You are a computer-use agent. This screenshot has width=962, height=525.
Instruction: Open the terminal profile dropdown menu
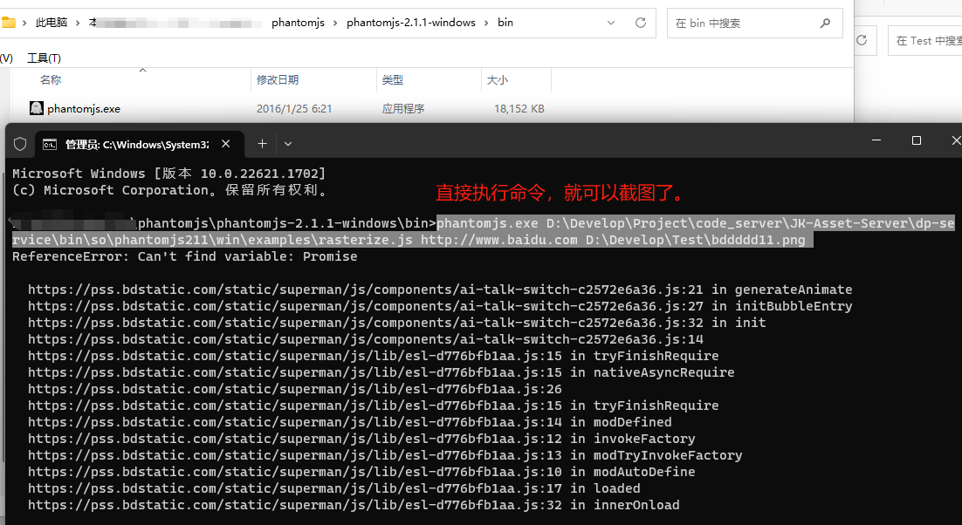tap(288, 144)
